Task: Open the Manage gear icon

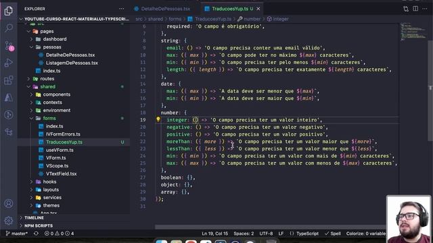Action: (9, 221)
